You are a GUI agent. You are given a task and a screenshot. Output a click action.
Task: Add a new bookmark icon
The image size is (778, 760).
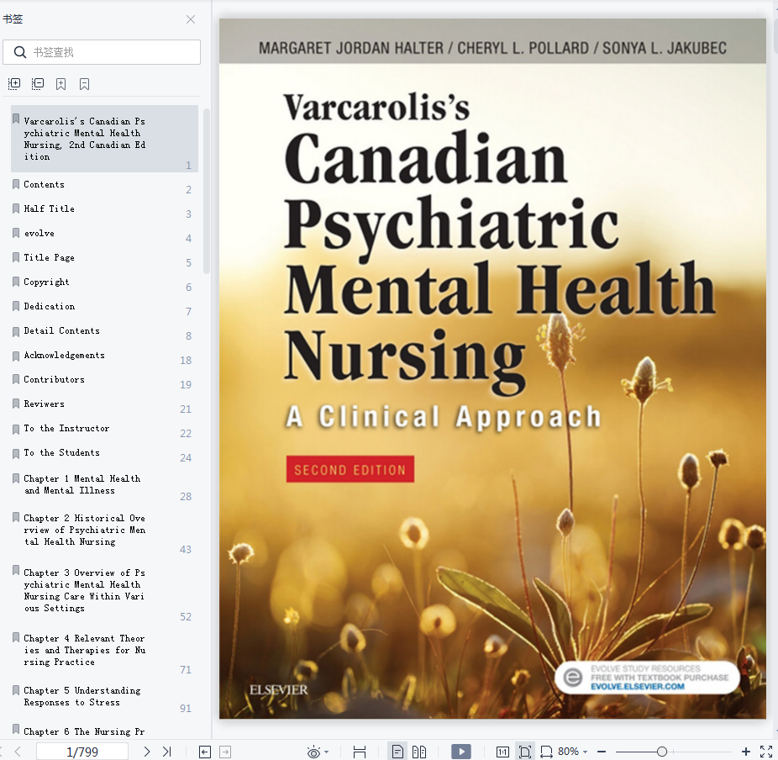click(61, 84)
